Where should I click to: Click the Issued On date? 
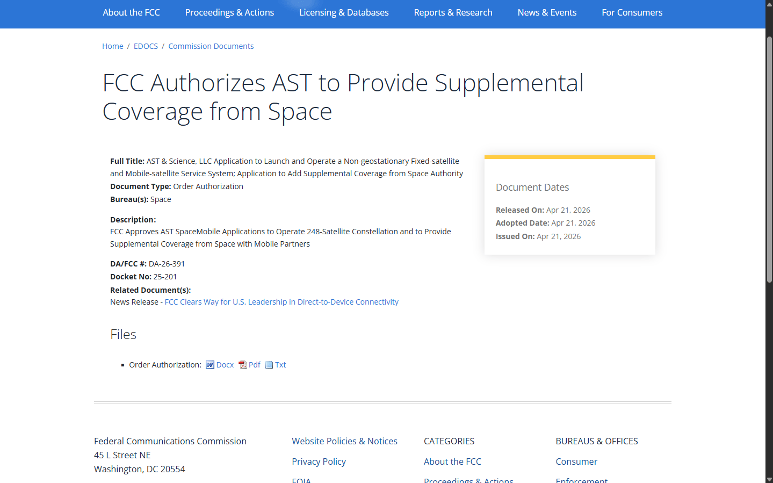pos(559,236)
